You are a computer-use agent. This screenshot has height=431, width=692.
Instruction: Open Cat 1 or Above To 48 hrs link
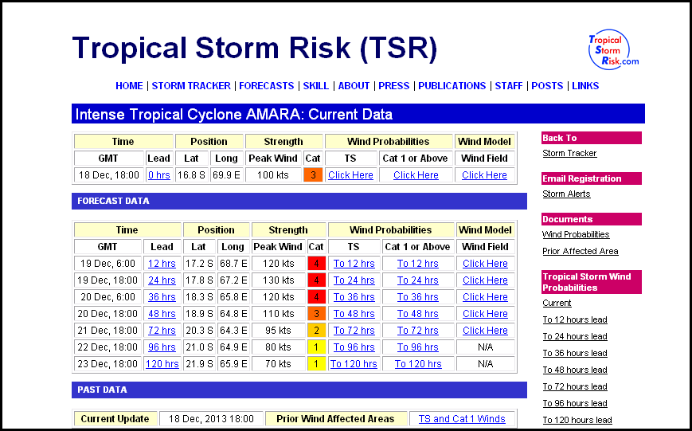[x=417, y=314]
